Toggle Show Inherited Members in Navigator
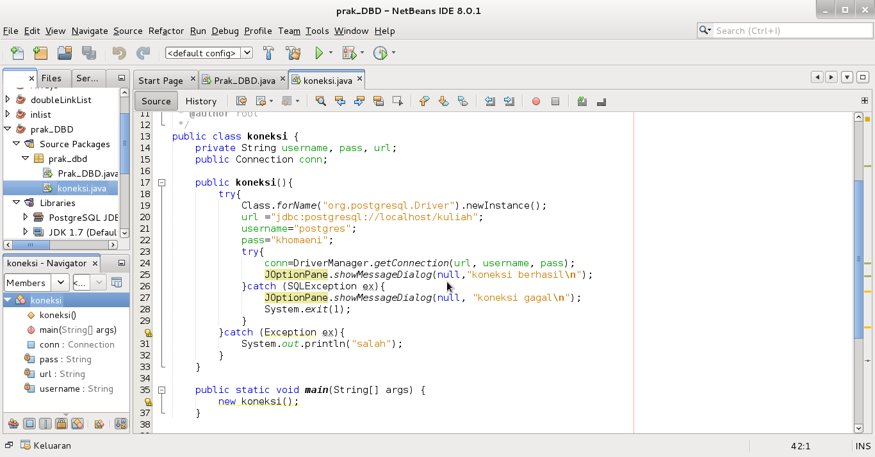 (x=13, y=423)
